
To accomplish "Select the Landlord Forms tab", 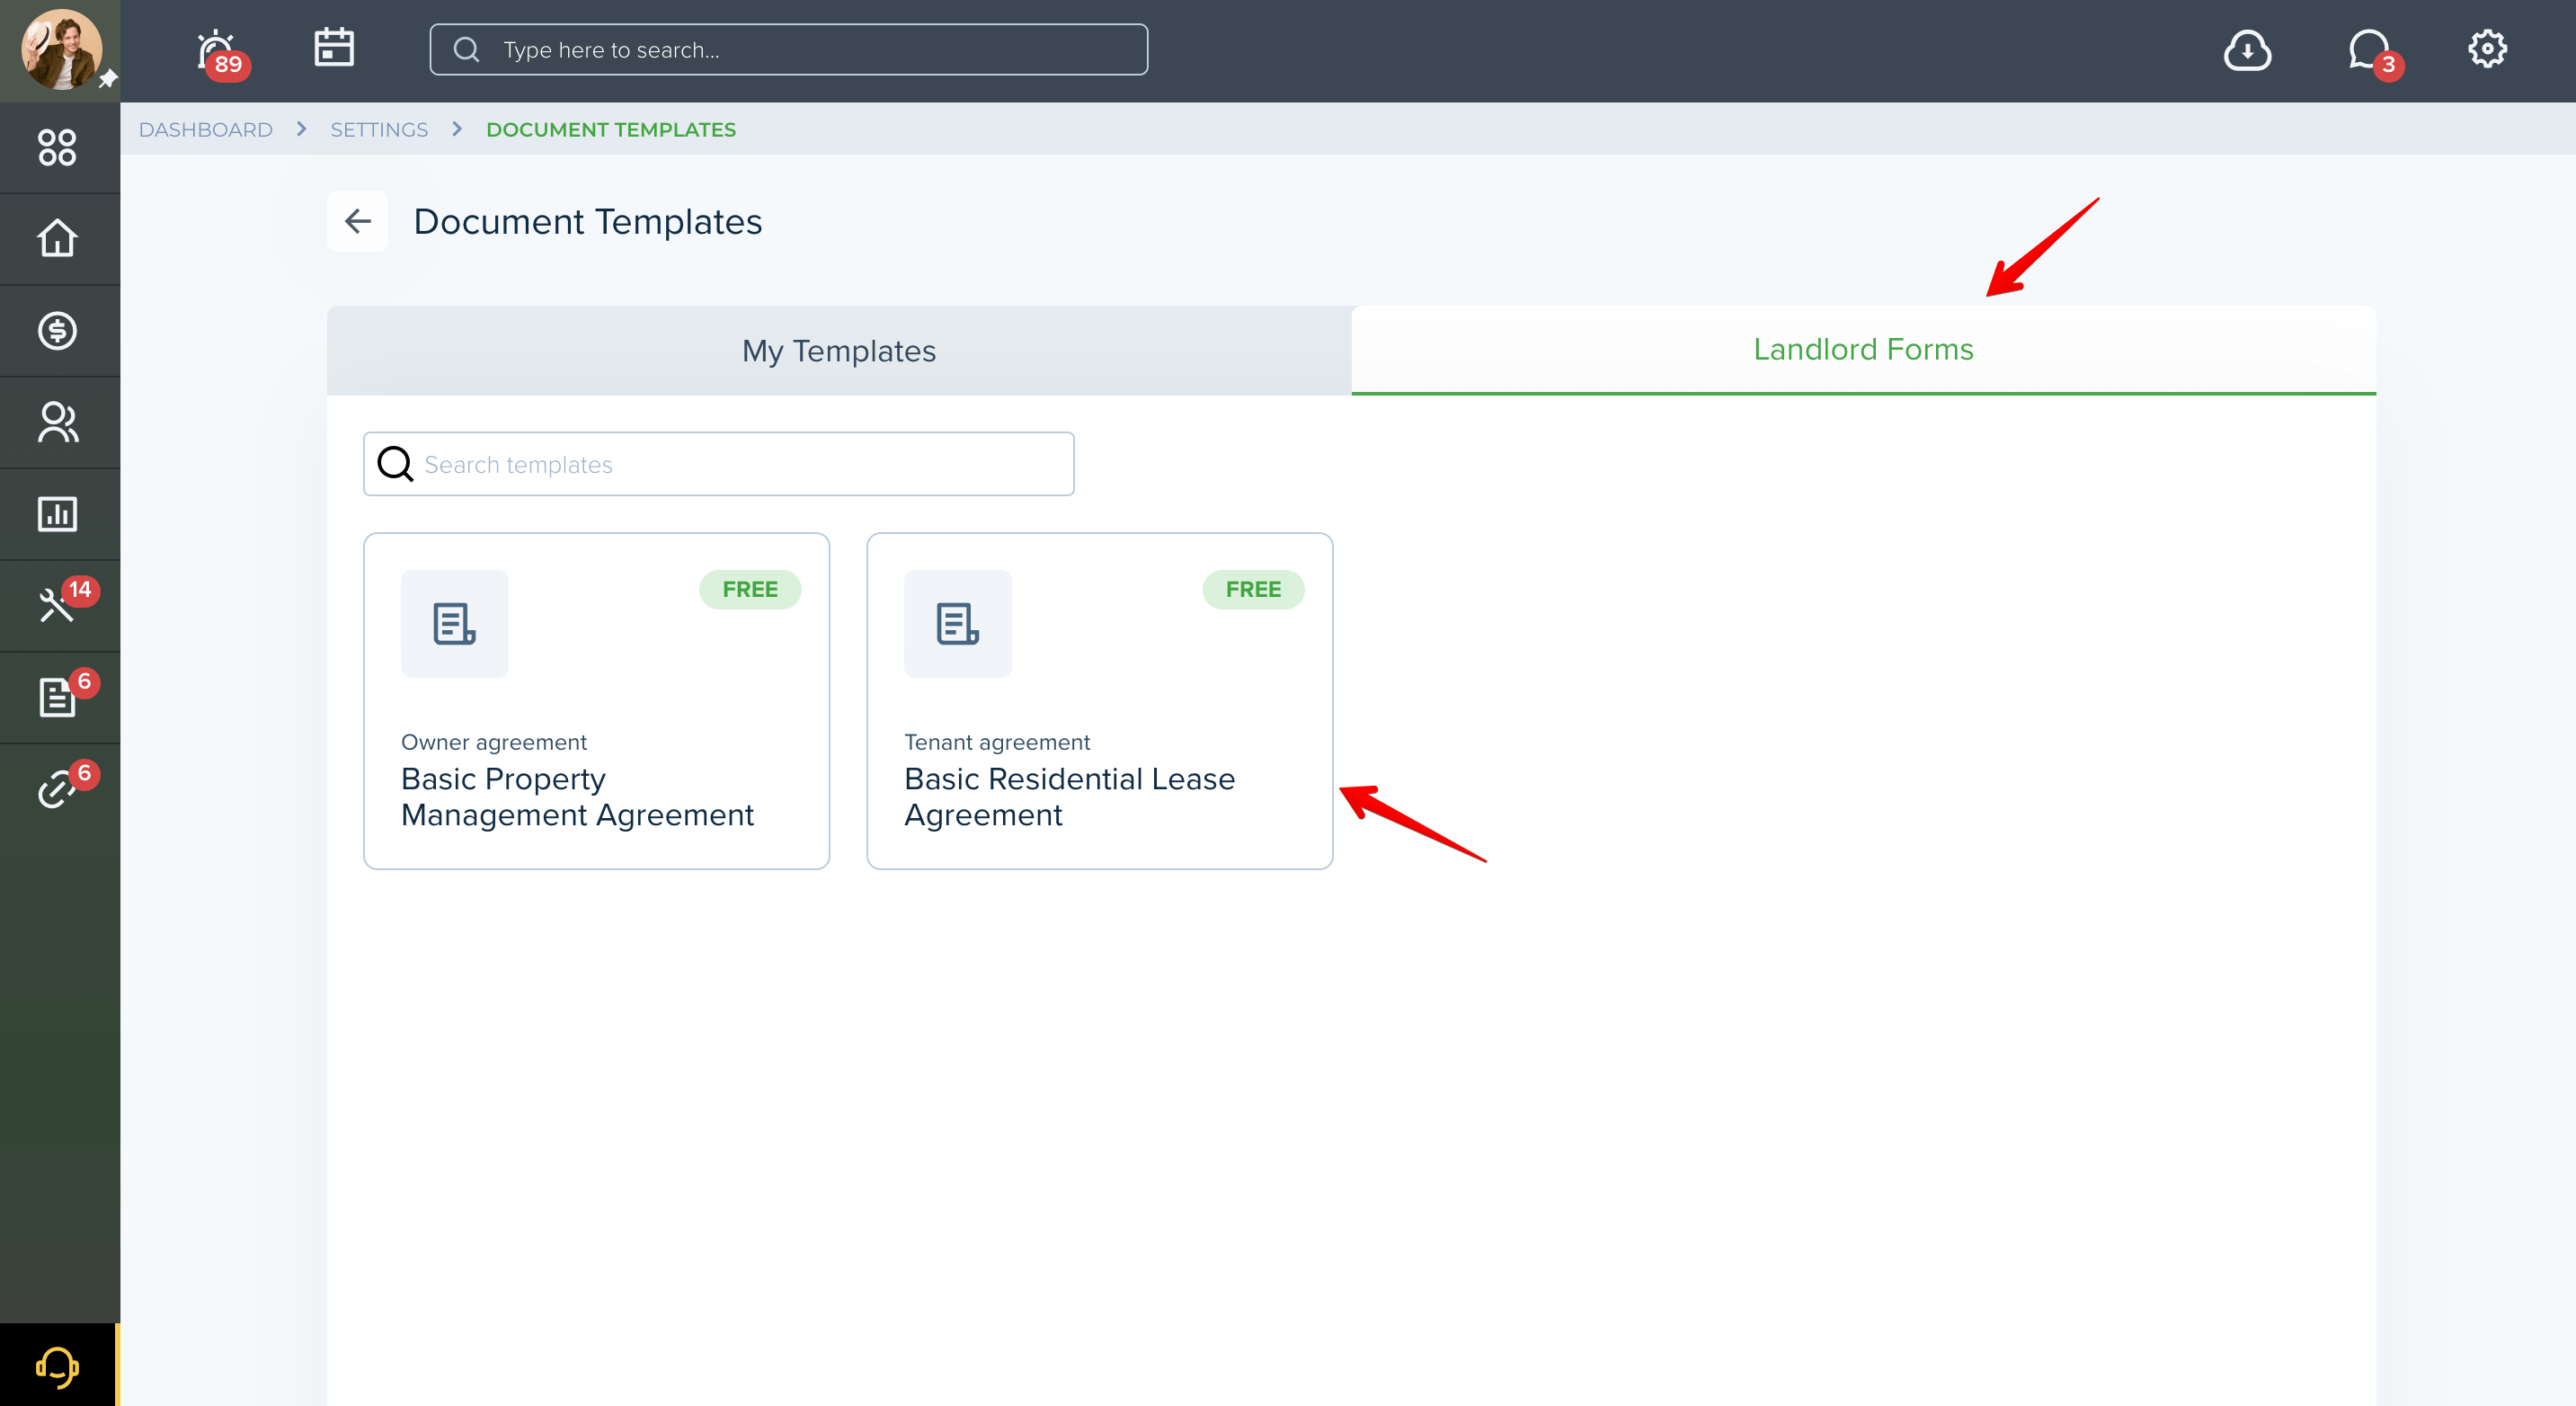I will click(1863, 350).
